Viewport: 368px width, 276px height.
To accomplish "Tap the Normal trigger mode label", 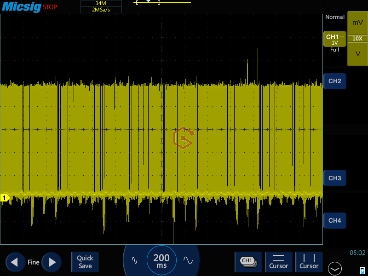I will [x=335, y=17].
